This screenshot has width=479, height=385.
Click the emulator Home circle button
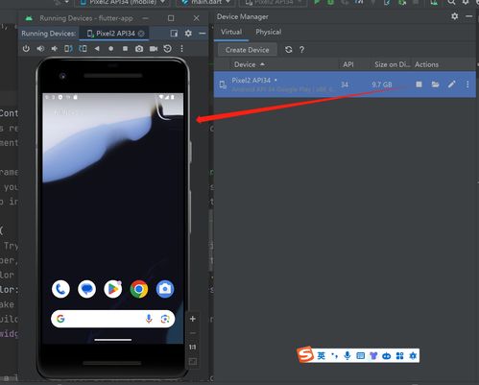110,49
